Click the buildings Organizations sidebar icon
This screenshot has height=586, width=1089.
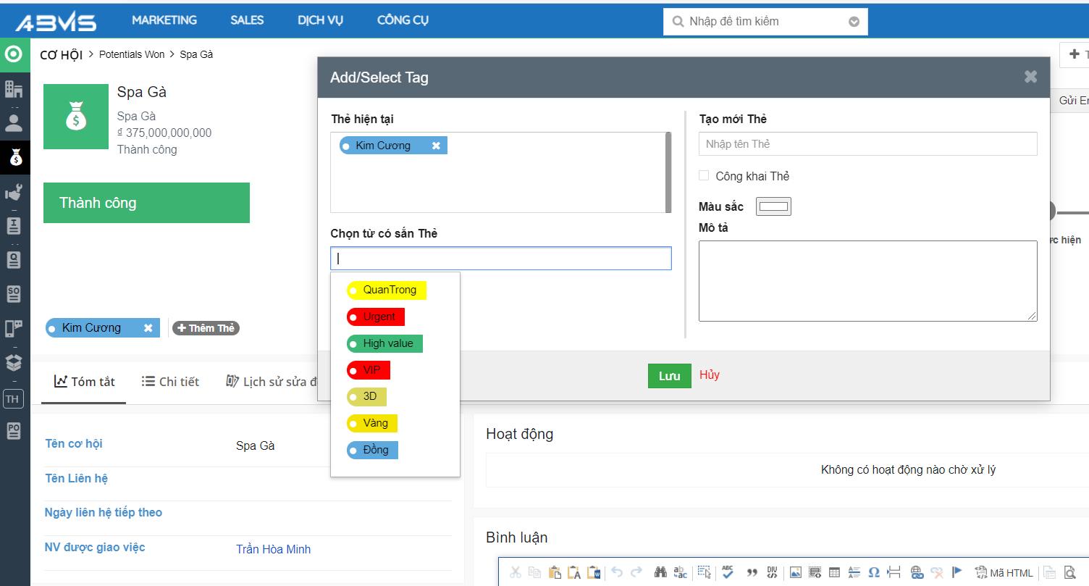click(14, 89)
